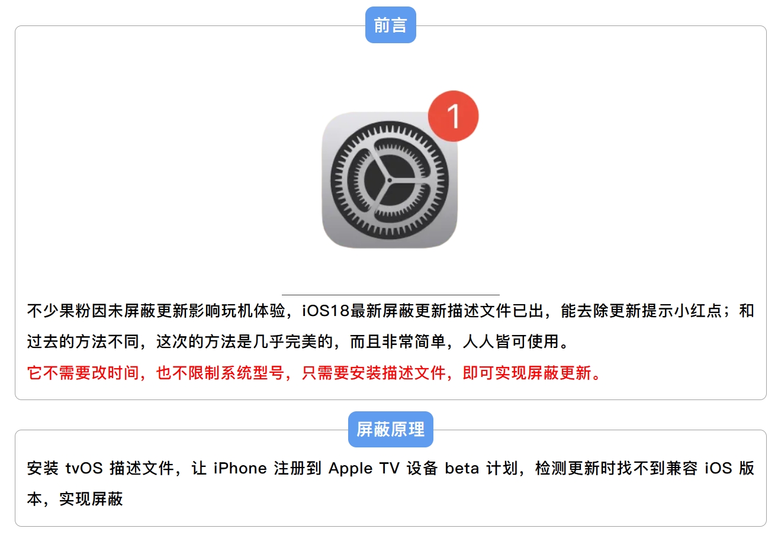The height and width of the screenshot is (535, 778).
Task: Click the center hub of the gear icon
Action: [x=390, y=180]
